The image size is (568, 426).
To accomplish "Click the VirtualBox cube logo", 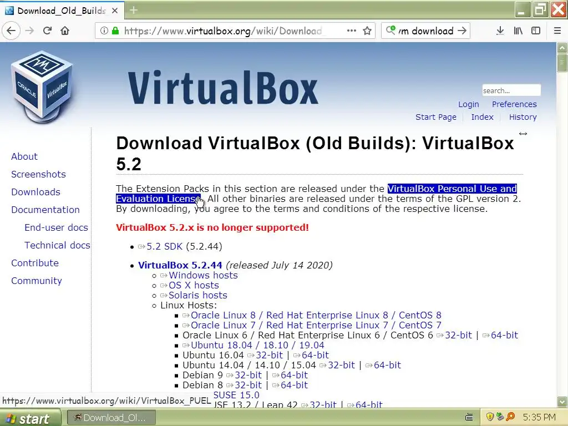I will coord(42,87).
